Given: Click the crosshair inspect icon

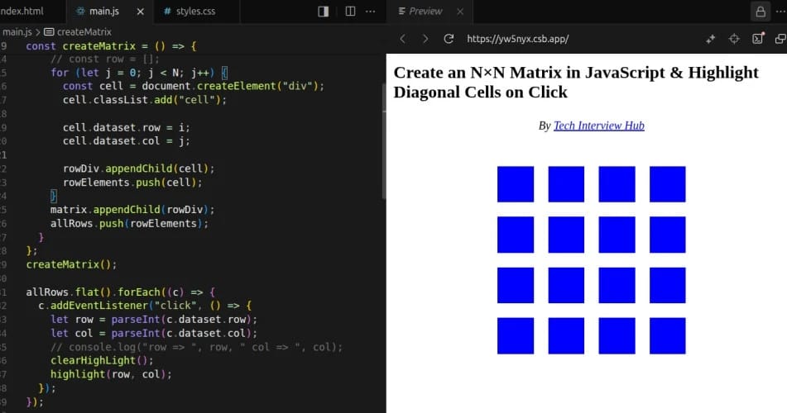Looking at the screenshot, I should click(x=734, y=39).
